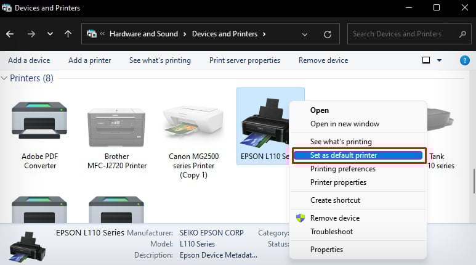Open the change view options dropdown
The image size is (476, 265).
(439, 60)
